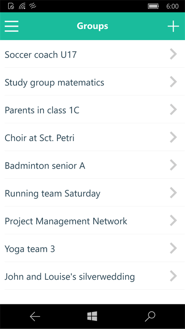Tap the Windows Start logo button

[92, 316]
